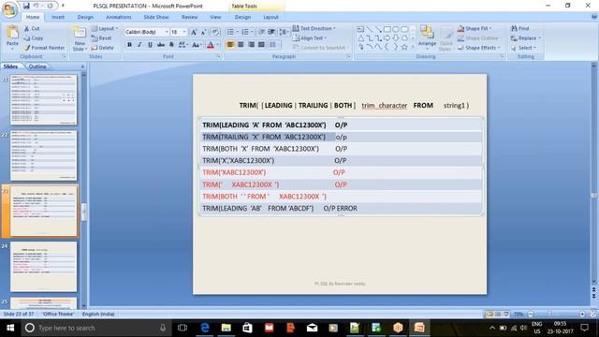Open the Shape Effects dropdown
The image size is (599, 337).
(x=479, y=48)
